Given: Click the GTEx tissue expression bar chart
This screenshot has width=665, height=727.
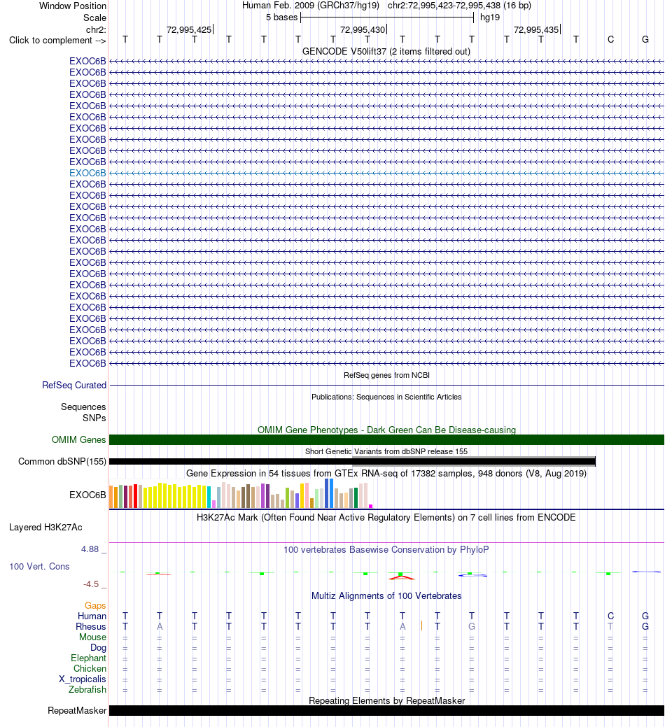Looking at the screenshot, I should click(241, 494).
